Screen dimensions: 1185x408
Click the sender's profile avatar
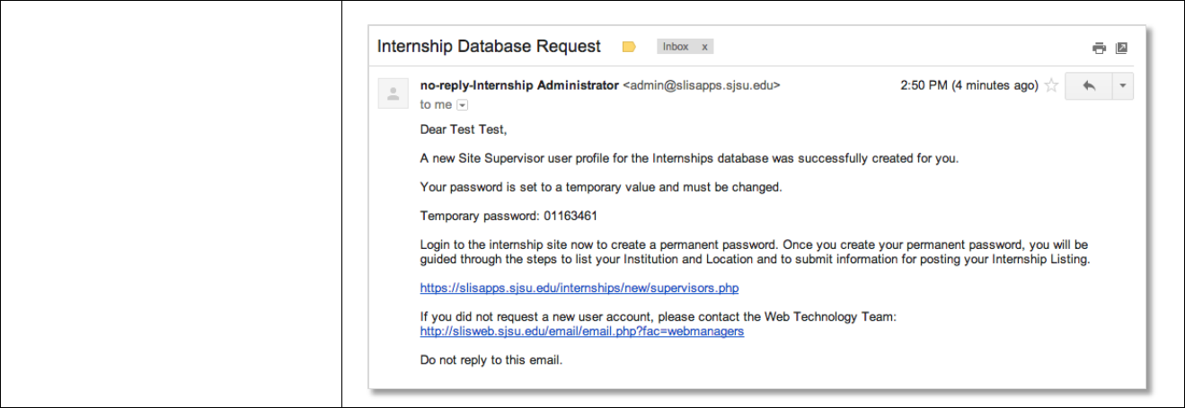(x=394, y=93)
